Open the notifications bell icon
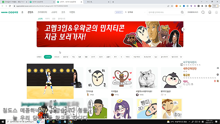The height and width of the screenshot is (124, 220). [x=210, y=12]
